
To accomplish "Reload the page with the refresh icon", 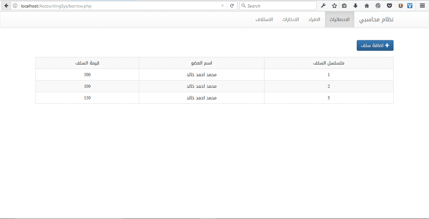I will pyautogui.click(x=232, y=6).
